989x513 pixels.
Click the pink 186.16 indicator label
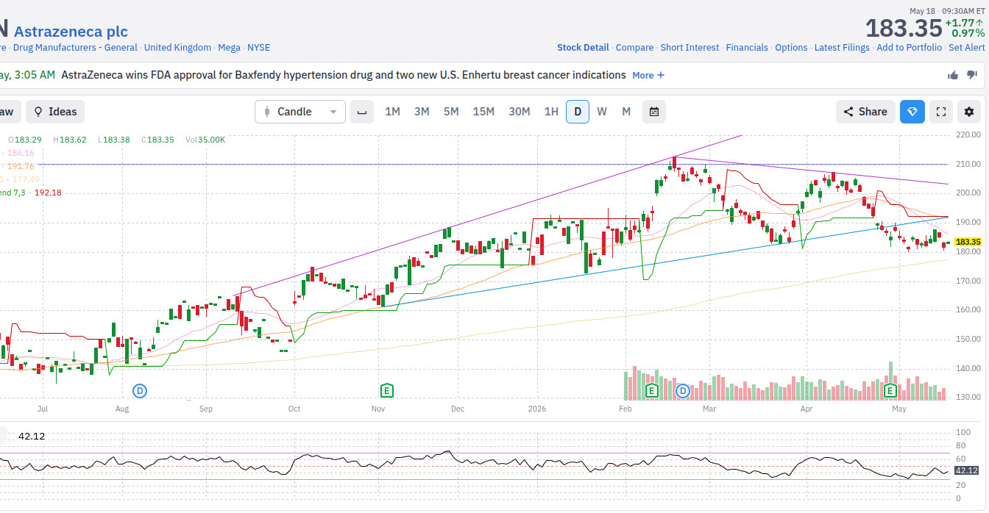[x=21, y=153]
